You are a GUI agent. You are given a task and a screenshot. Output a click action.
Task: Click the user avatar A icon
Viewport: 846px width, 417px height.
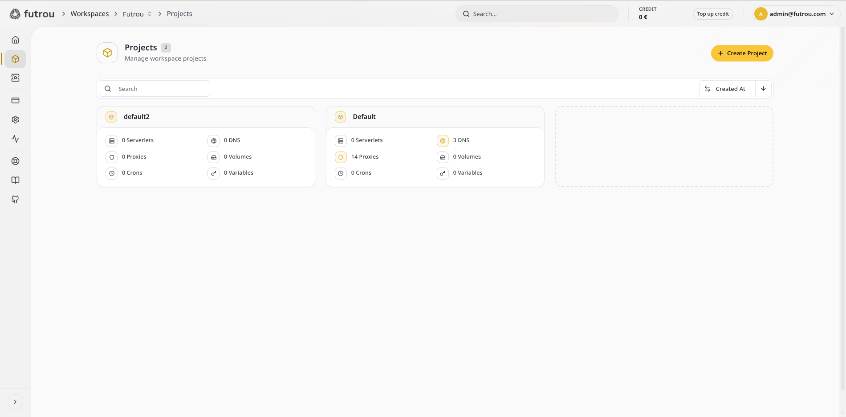pos(761,14)
